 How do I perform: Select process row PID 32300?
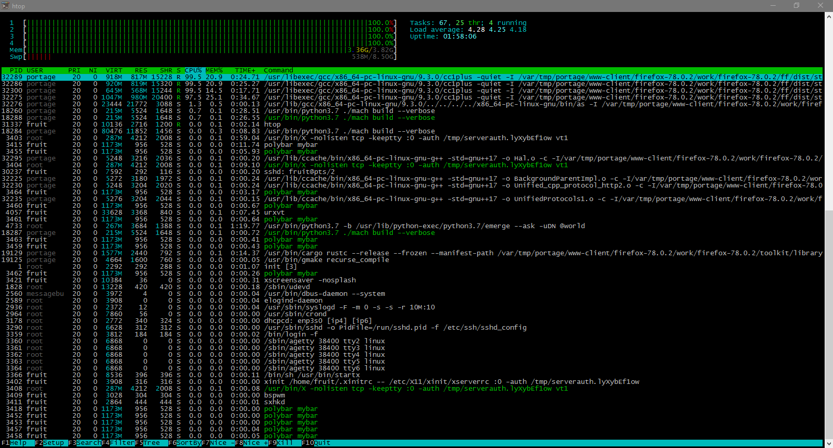(x=412, y=91)
